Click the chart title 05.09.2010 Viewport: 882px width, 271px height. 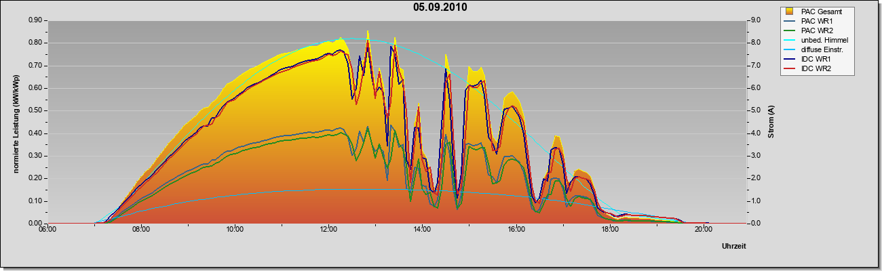[x=440, y=7]
